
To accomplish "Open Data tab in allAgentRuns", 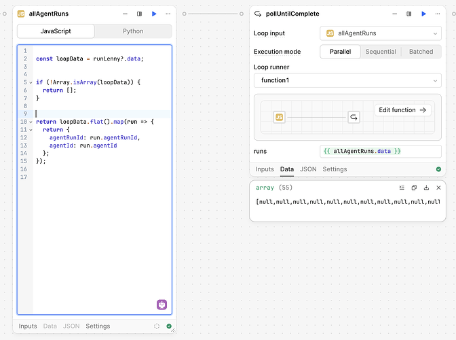I will [x=50, y=326].
